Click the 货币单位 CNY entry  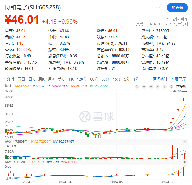tap(155, 69)
